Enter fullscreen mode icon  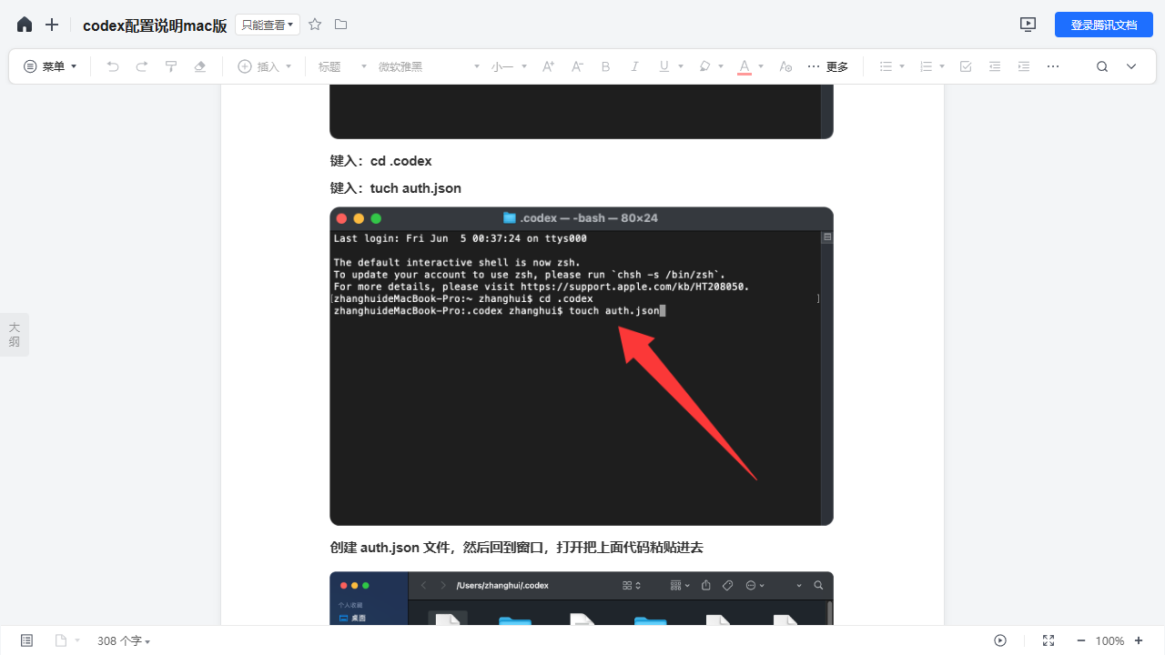click(1048, 640)
